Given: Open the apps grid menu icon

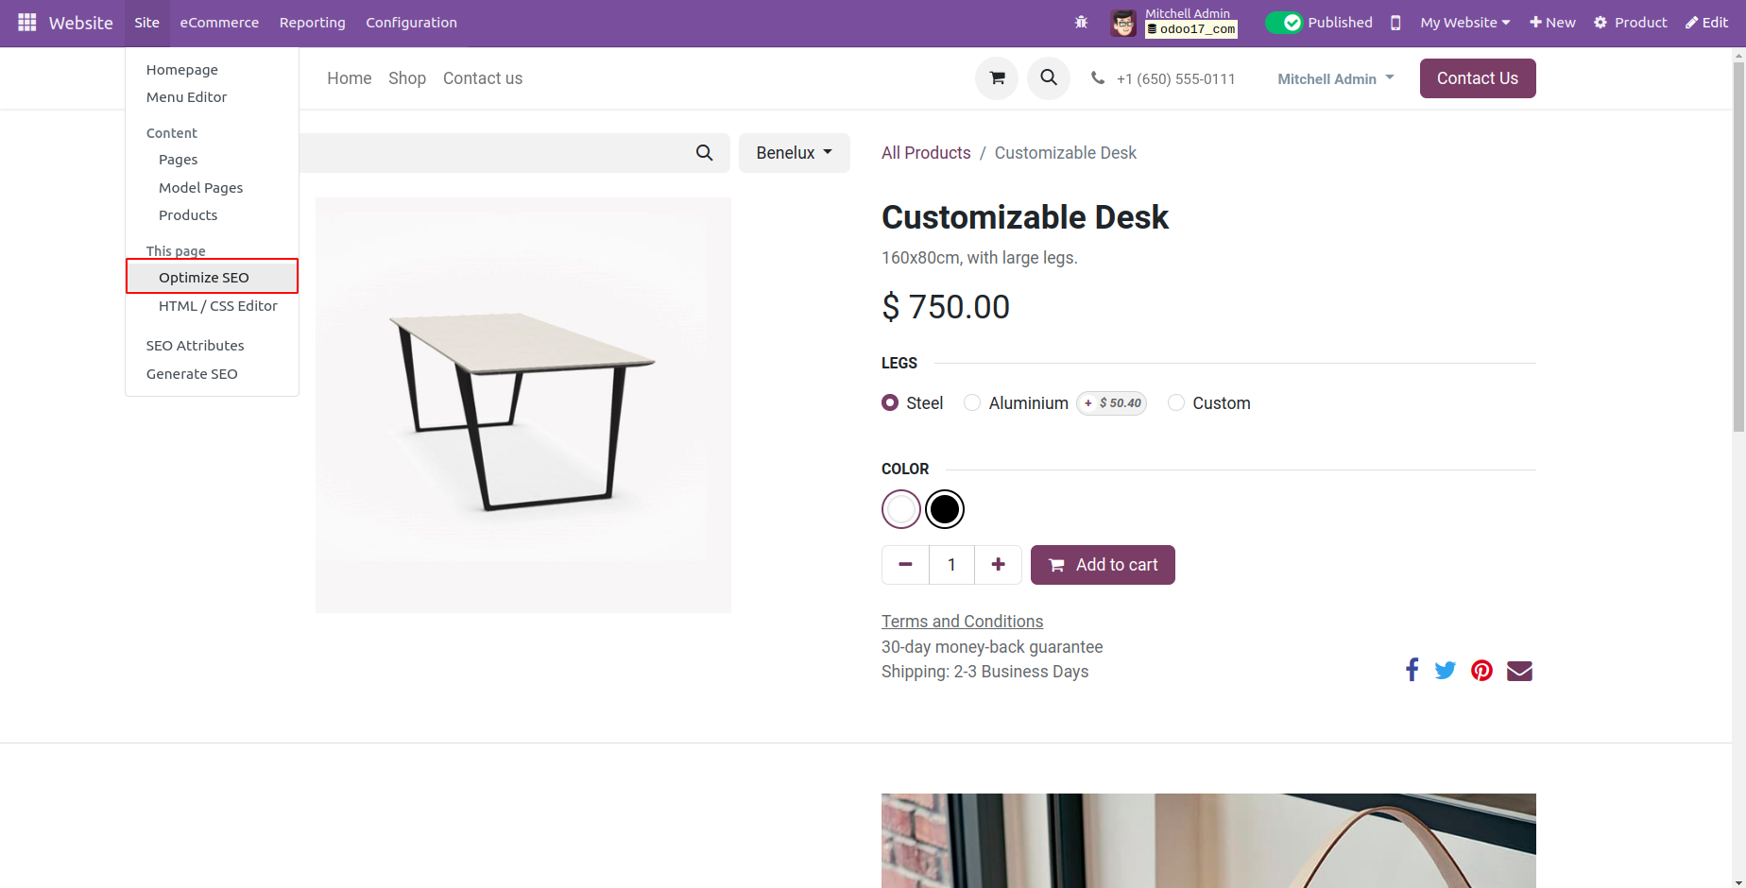Looking at the screenshot, I should coord(26,22).
